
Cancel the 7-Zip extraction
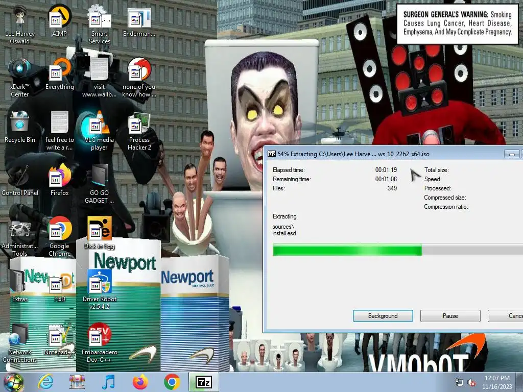point(505,315)
